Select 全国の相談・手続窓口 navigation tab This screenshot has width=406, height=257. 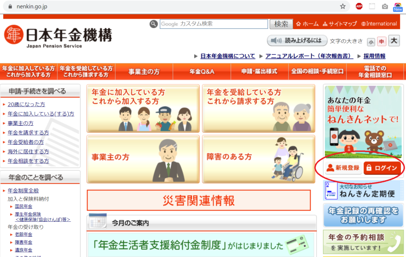(x=317, y=71)
